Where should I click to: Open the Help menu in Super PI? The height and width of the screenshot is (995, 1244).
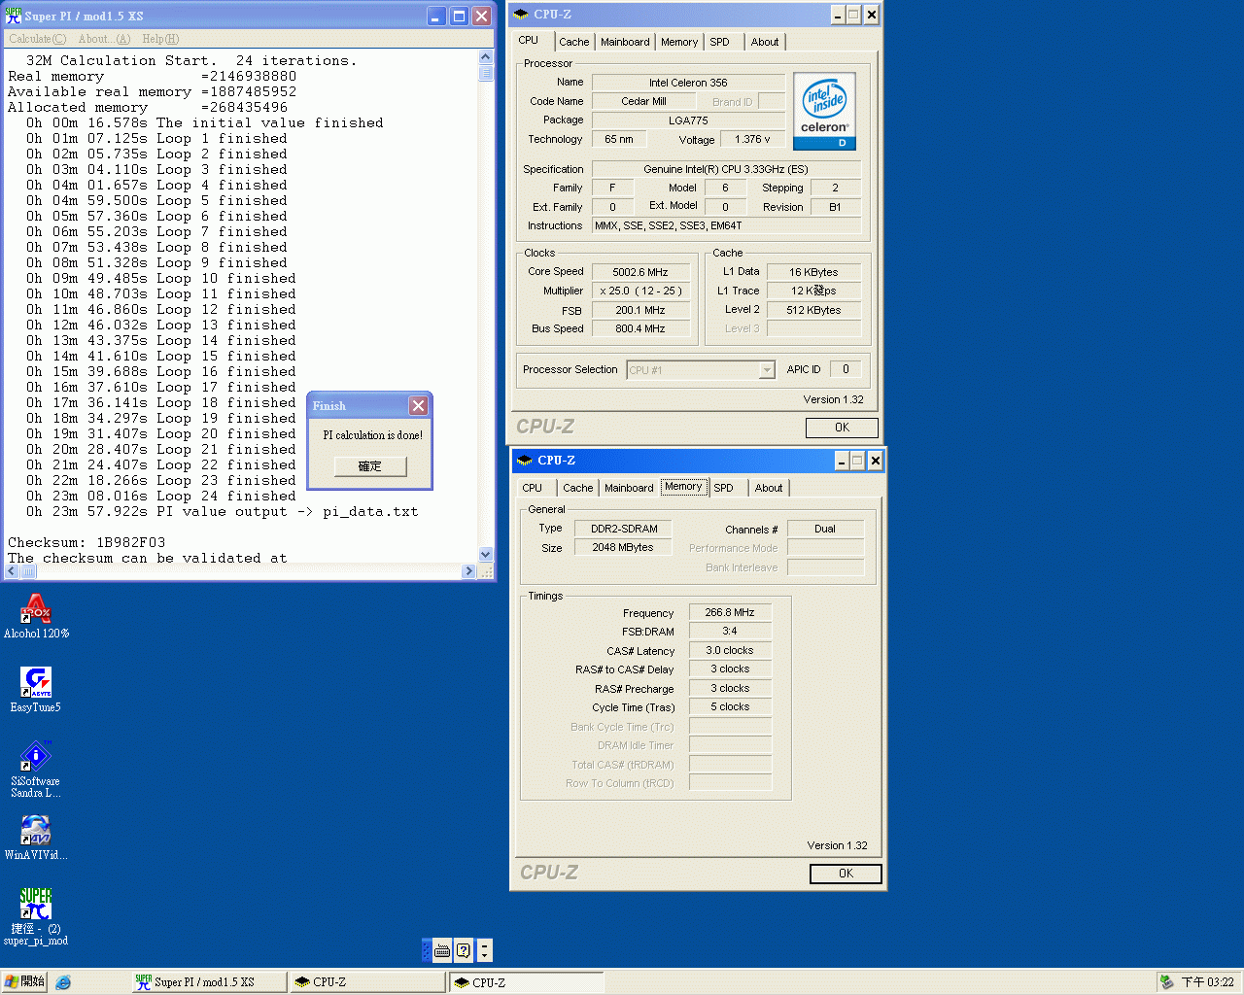pyautogui.click(x=160, y=39)
